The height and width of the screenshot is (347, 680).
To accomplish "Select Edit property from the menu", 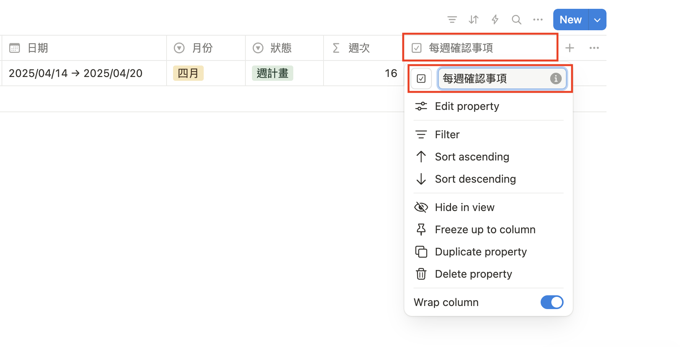I will [467, 106].
